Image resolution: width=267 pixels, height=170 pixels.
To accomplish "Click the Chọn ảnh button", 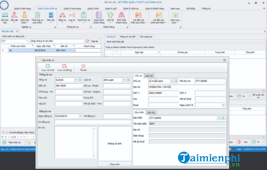I will point(115,164).
